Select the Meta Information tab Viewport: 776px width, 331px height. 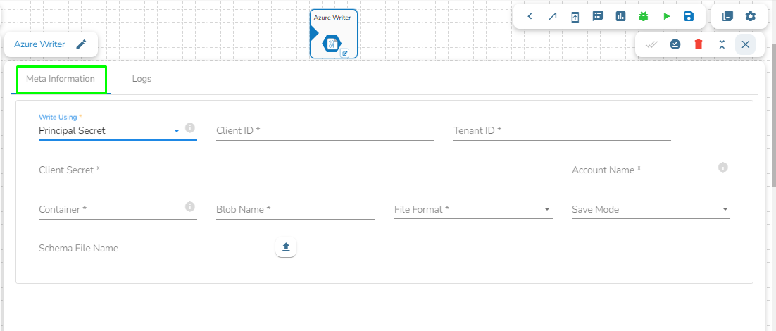[61, 79]
